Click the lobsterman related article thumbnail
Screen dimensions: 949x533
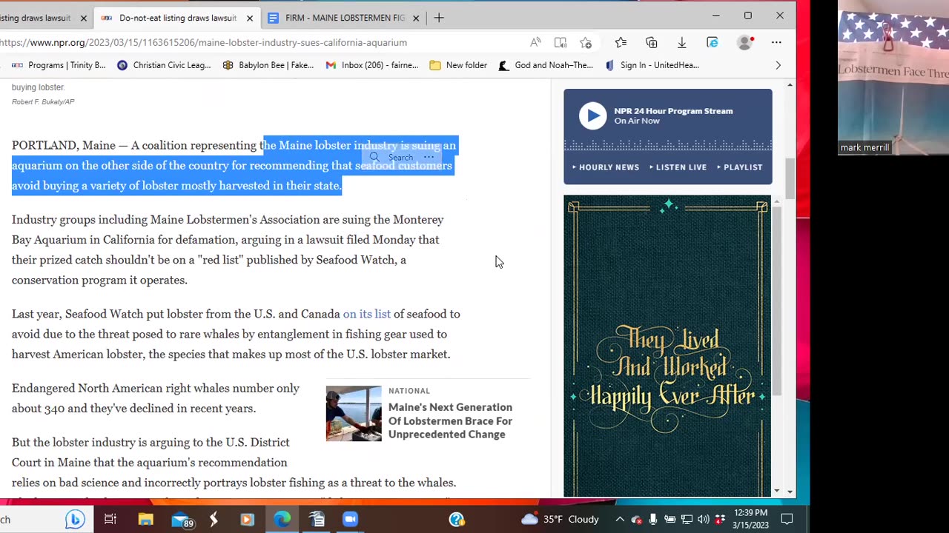[x=354, y=413]
